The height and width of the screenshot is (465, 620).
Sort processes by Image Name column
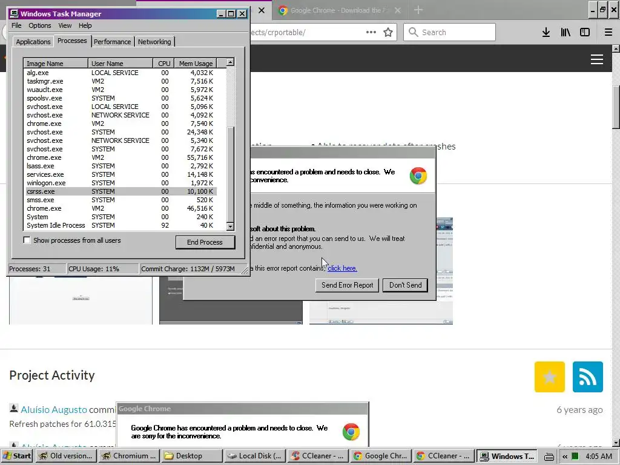[56, 63]
